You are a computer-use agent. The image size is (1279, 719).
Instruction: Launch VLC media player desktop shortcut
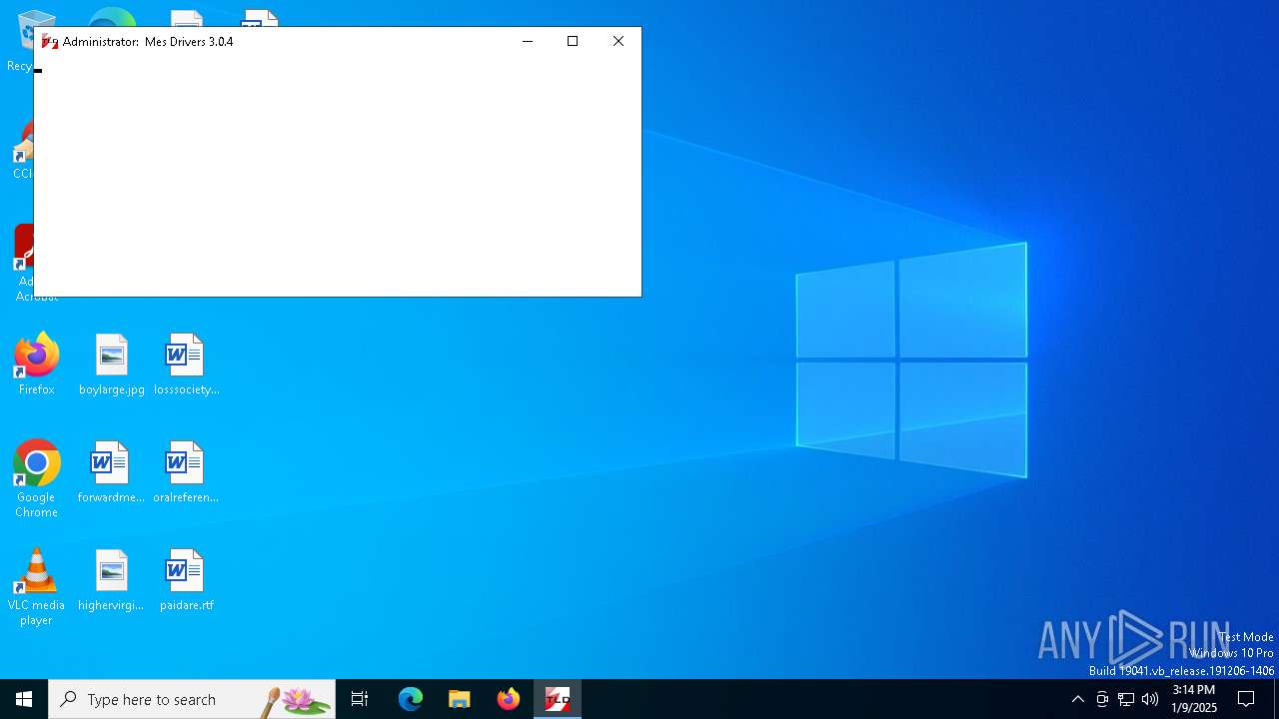tap(36, 587)
